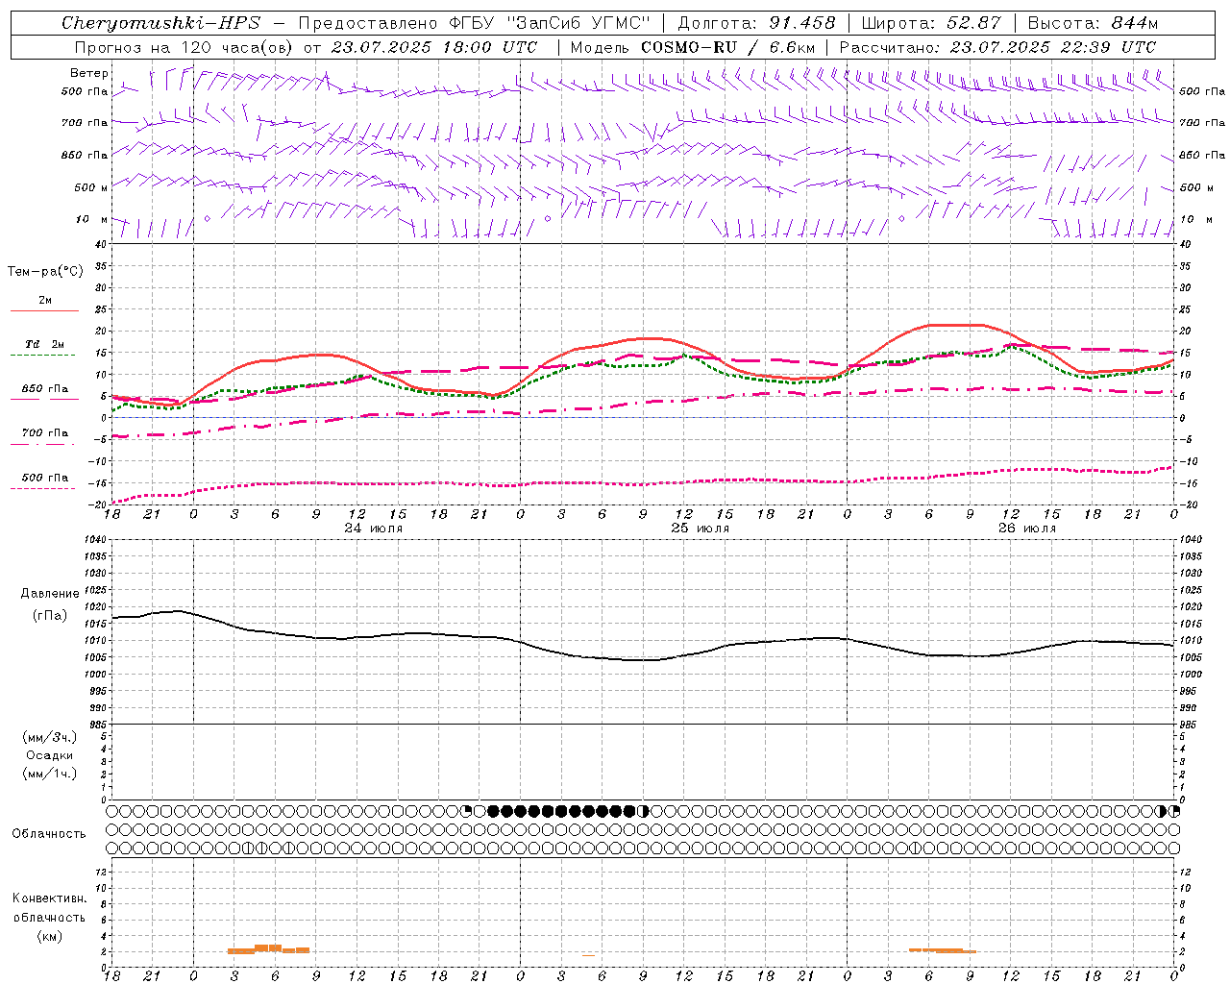
Task: Click the Ветер wind panel label
Action: pos(89,73)
